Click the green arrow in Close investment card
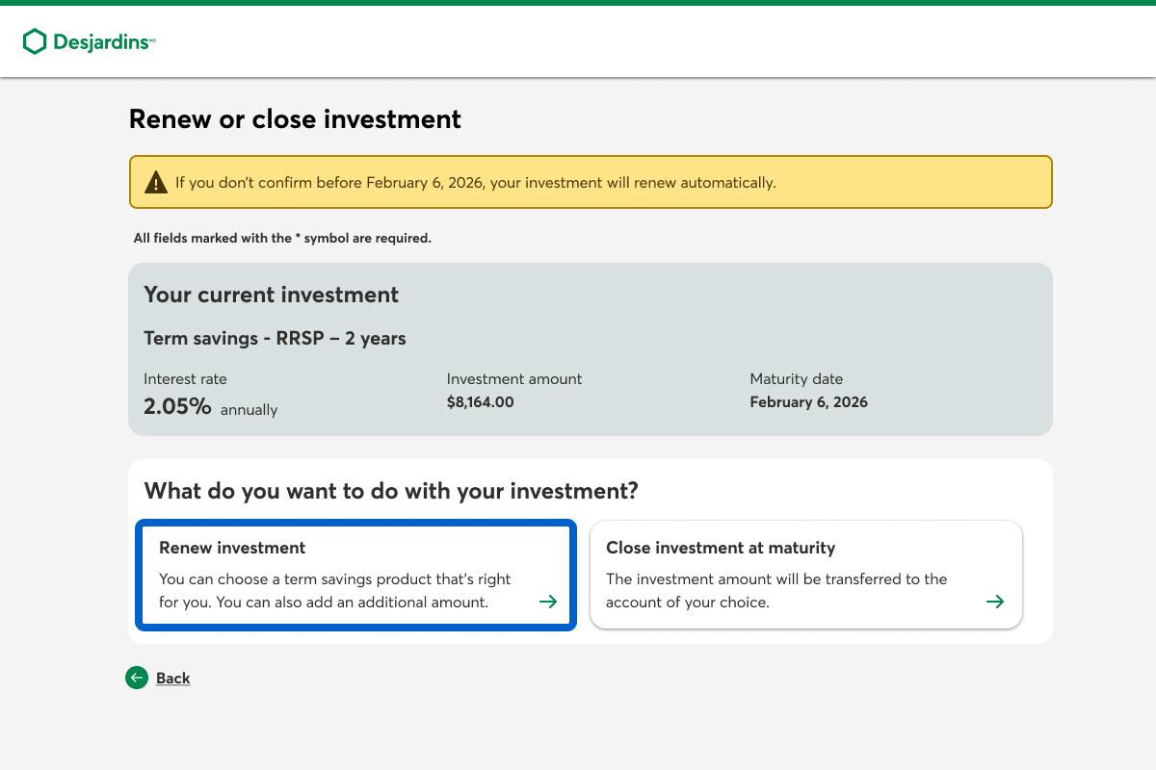 (x=995, y=602)
